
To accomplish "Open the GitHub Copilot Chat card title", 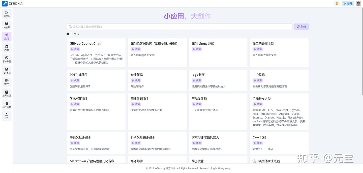I will coord(85,43).
